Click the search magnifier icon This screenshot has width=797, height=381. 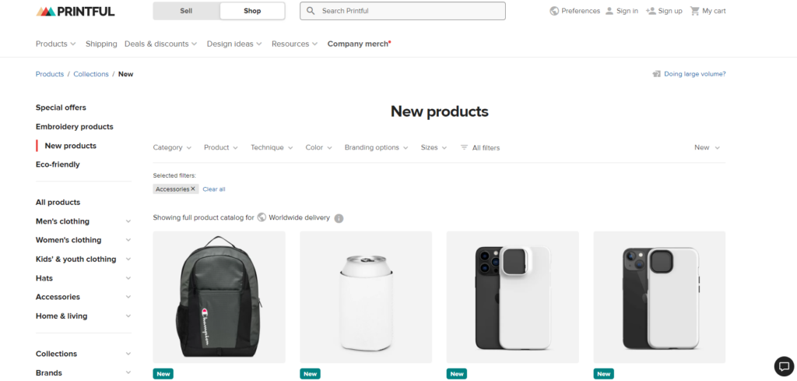311,11
